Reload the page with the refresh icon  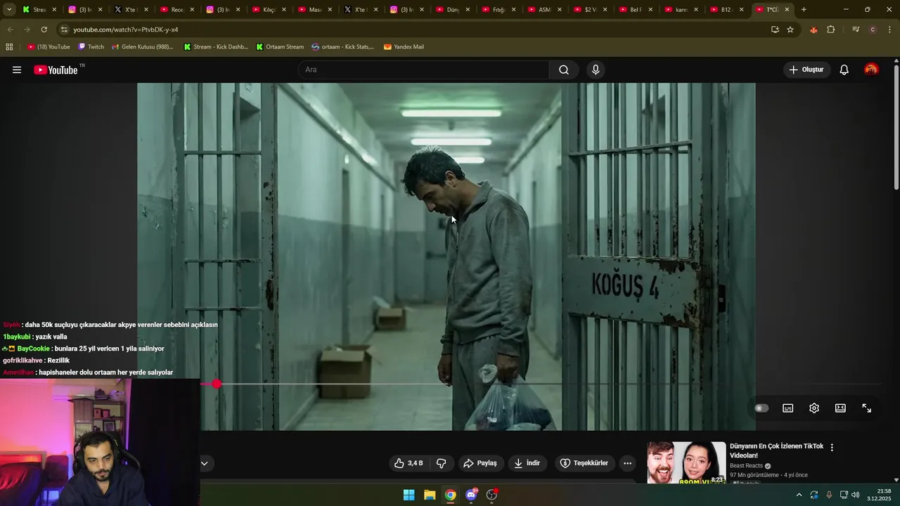point(44,30)
